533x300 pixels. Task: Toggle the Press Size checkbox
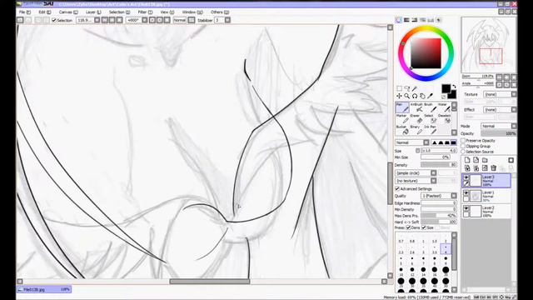(424, 227)
